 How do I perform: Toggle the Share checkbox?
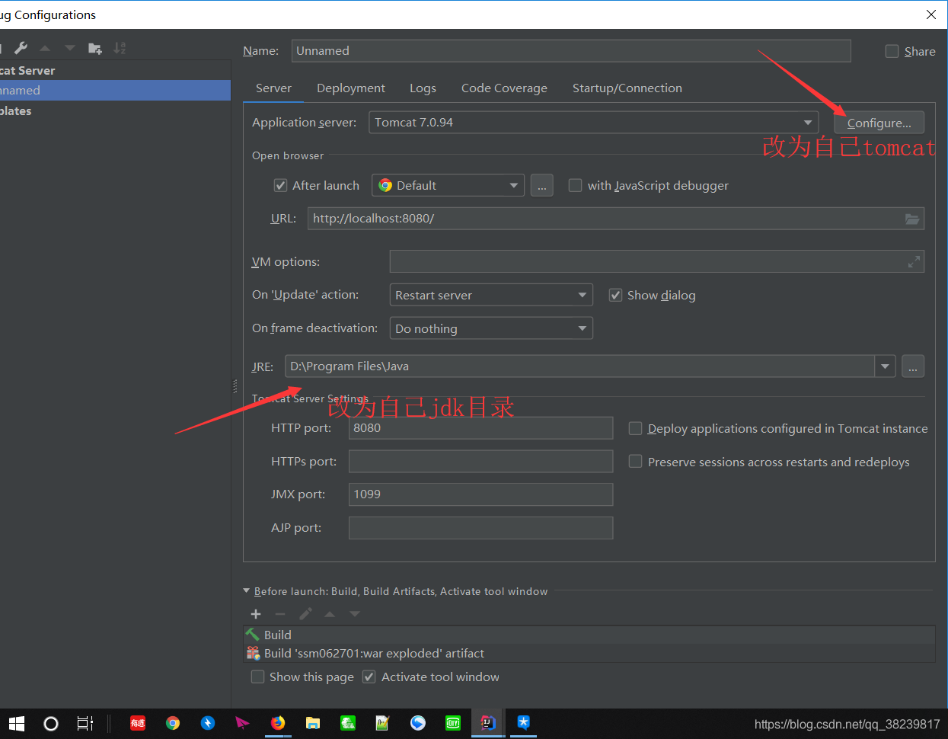(892, 51)
